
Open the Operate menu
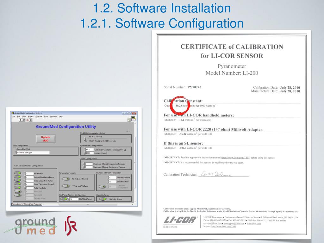coord(39,116)
